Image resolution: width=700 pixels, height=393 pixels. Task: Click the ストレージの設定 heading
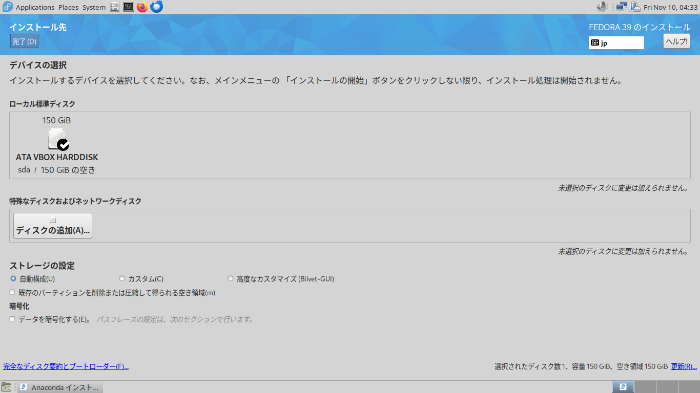point(42,266)
